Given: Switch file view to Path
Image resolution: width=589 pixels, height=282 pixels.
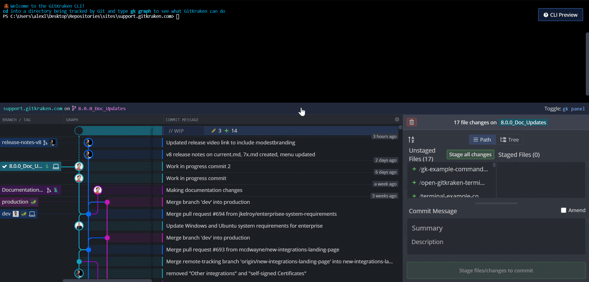Looking at the screenshot, I should (x=482, y=140).
